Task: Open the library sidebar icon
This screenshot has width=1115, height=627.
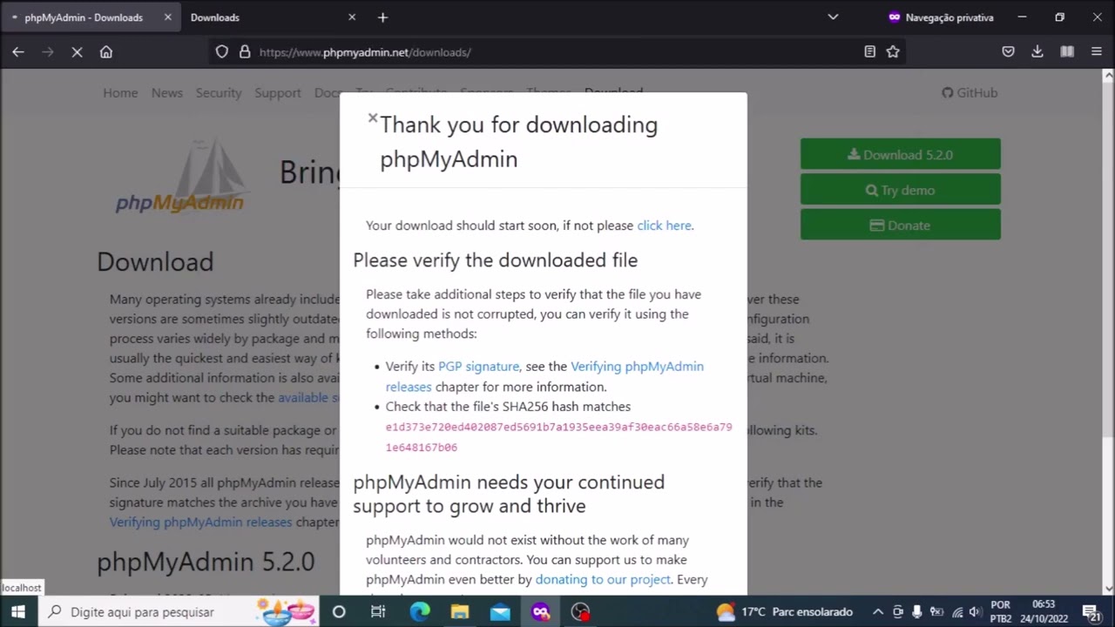Action: tap(1067, 52)
